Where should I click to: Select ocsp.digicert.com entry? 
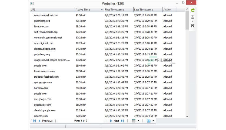tap(44, 43)
